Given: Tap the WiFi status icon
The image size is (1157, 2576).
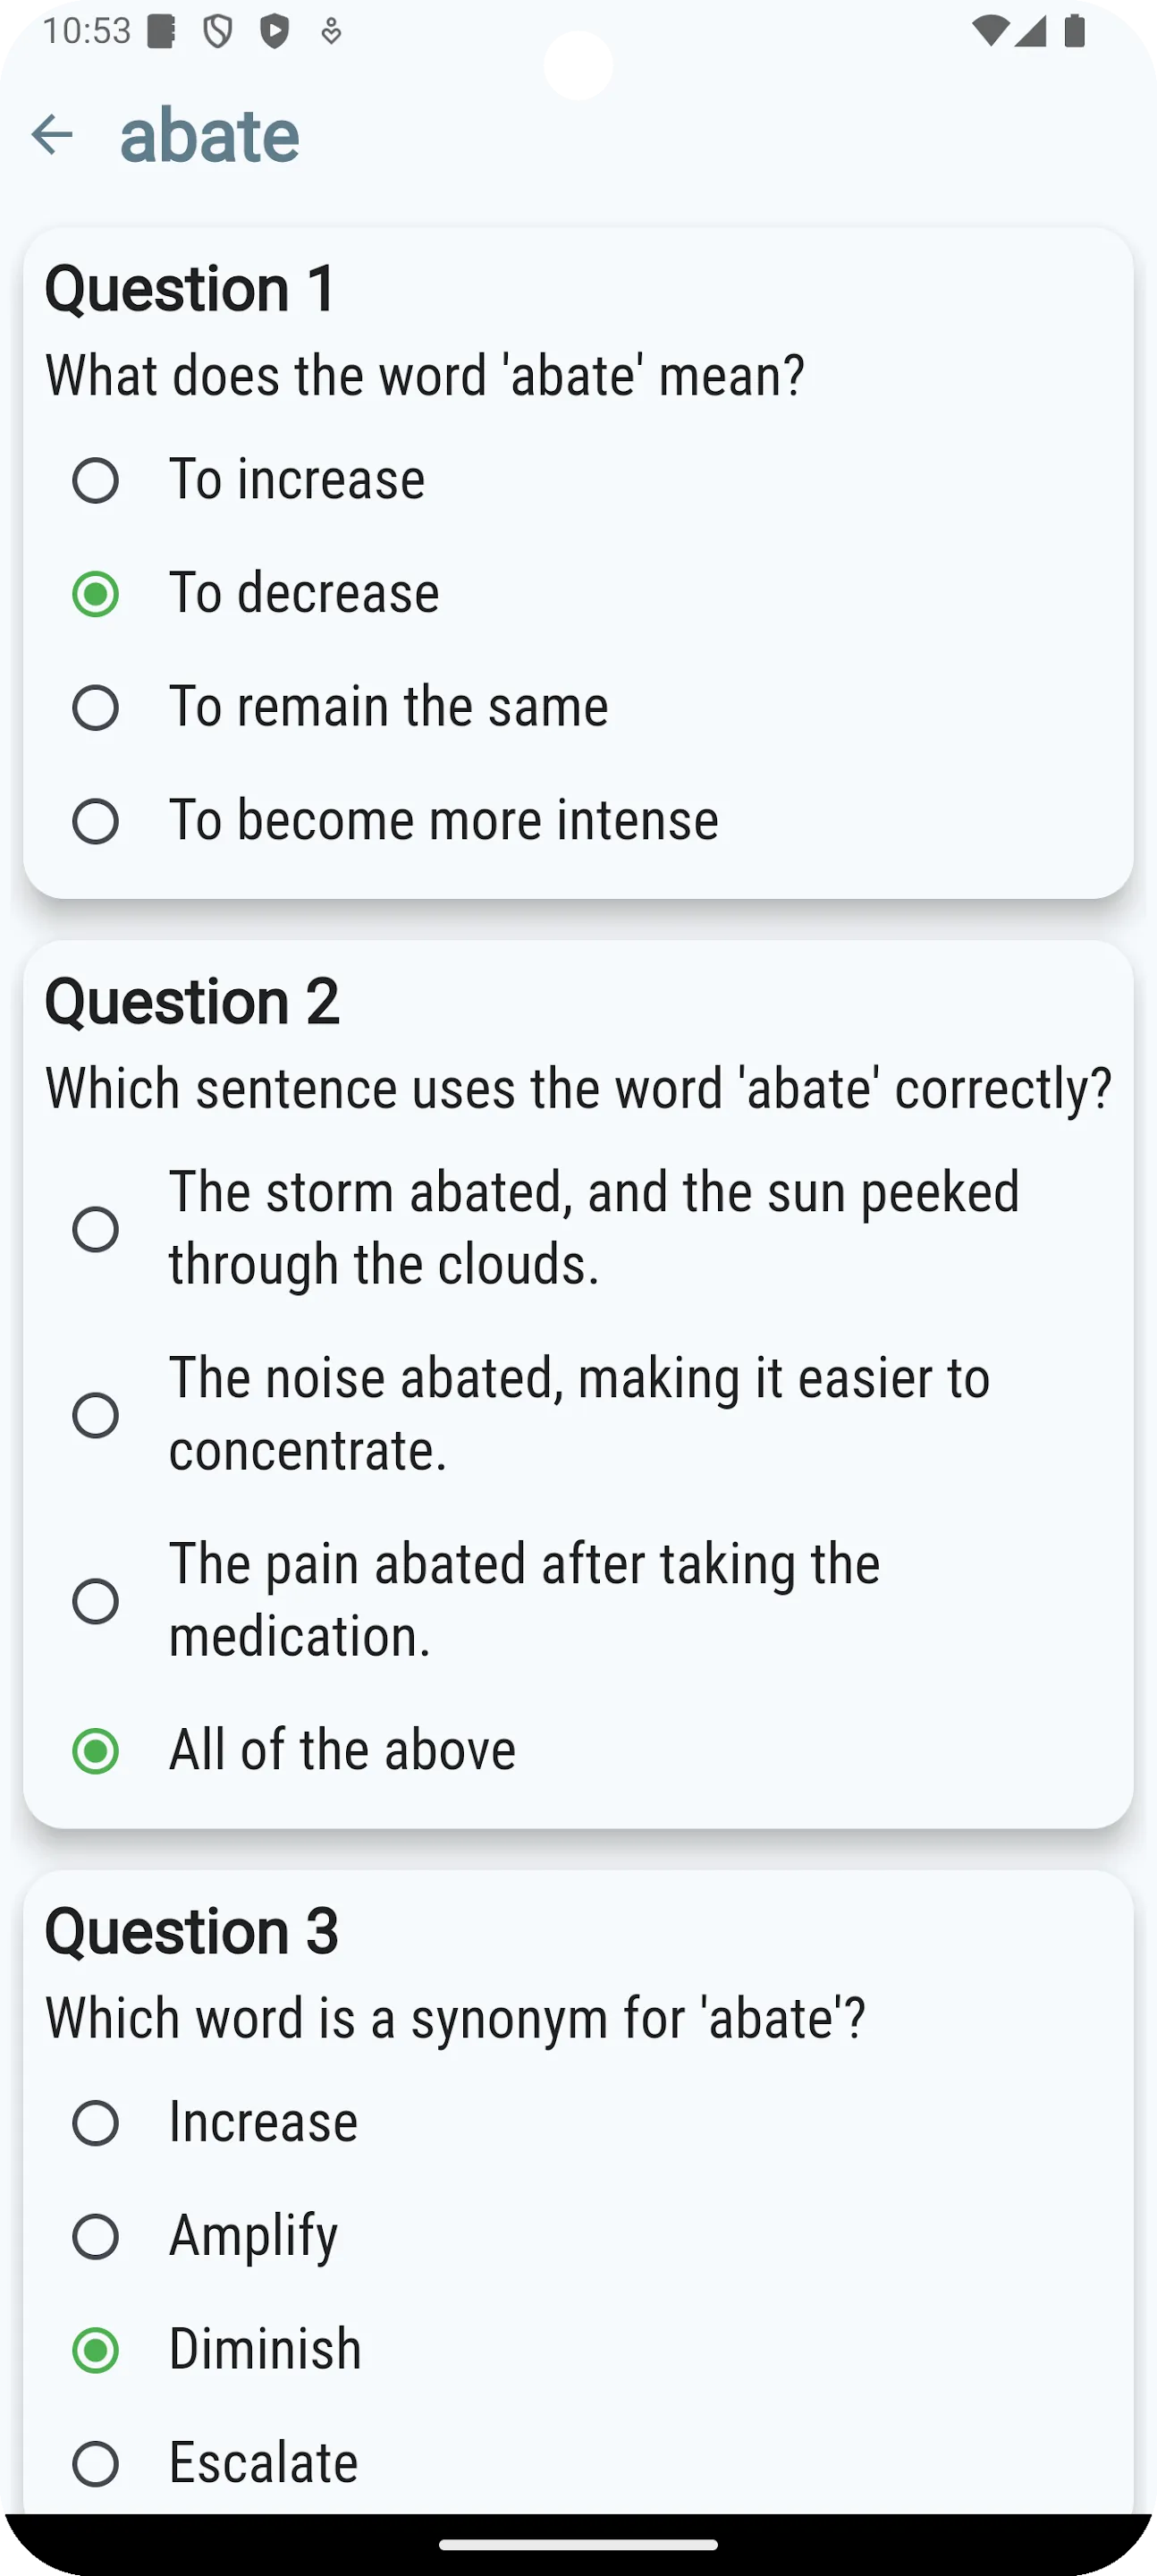Looking at the screenshot, I should 989,32.
